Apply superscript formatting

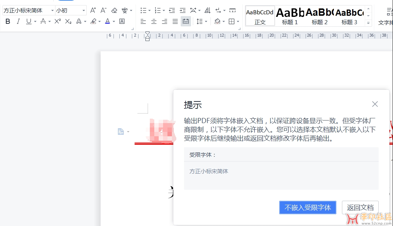point(58,21)
